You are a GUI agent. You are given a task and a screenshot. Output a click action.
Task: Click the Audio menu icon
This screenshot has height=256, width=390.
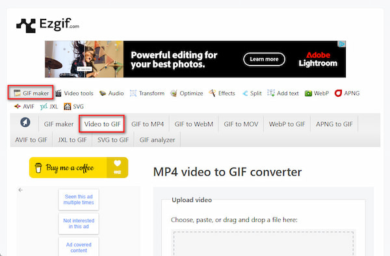[103, 94]
